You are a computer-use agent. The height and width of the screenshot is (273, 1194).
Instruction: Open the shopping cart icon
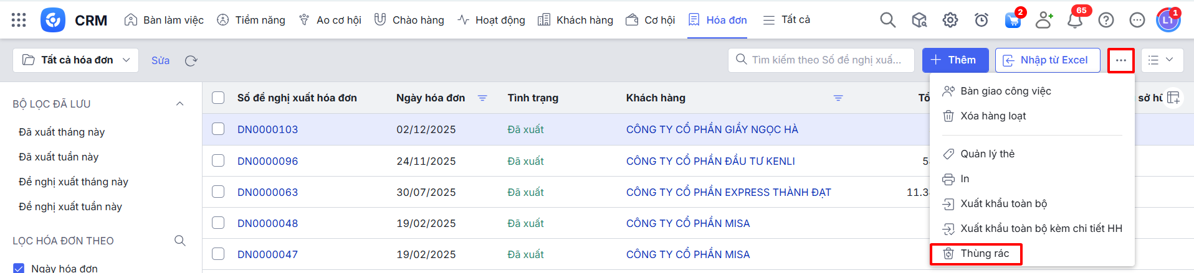tap(1013, 20)
